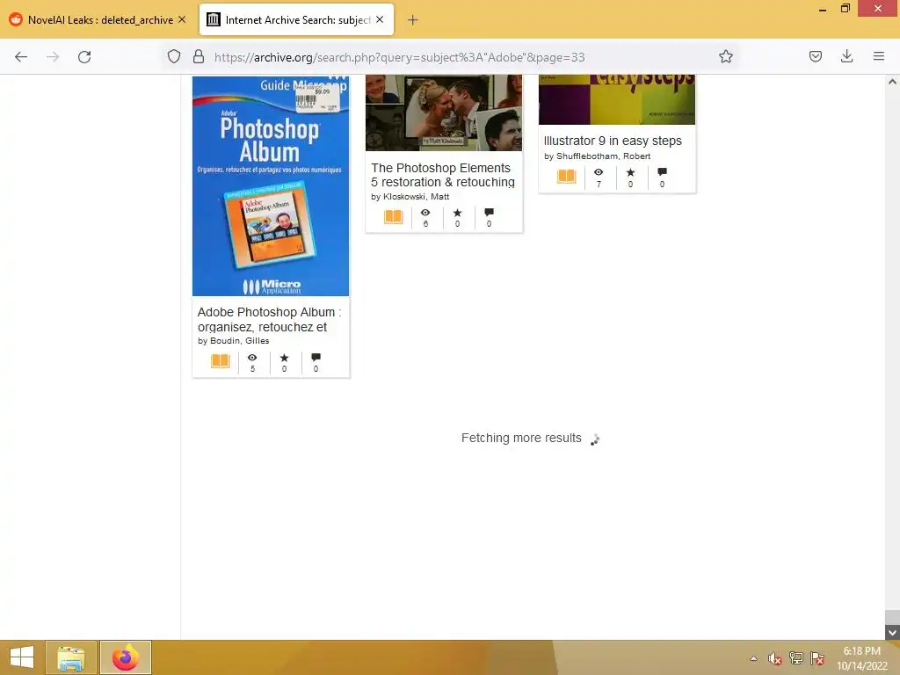Open Adobe Photoshop Album book cover
This screenshot has width=900, height=675.
(271, 186)
